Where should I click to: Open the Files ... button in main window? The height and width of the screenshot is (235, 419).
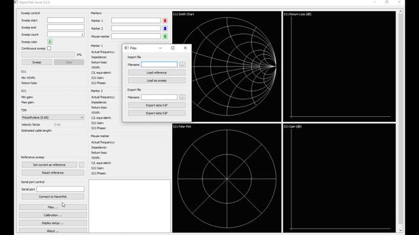[52, 207]
